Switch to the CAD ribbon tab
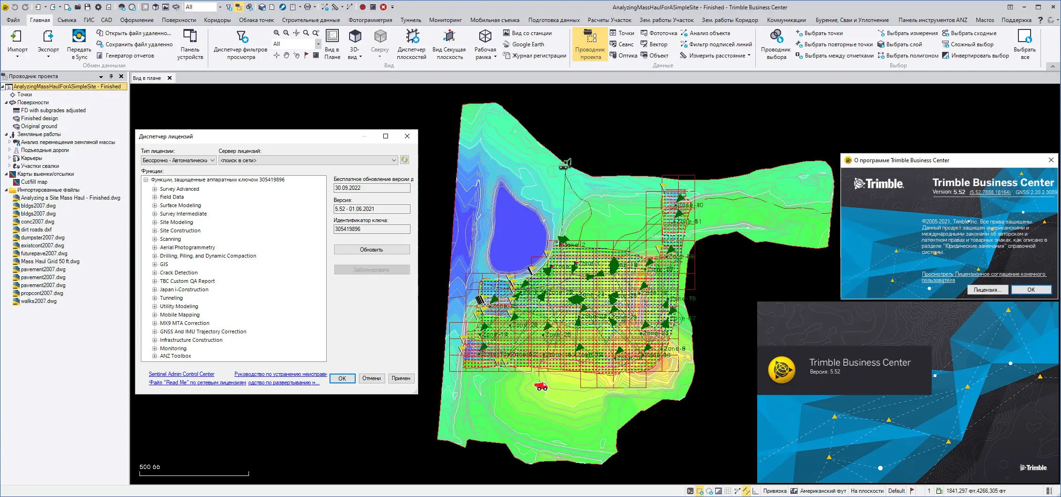Image resolution: width=1061 pixels, height=497 pixels. (x=107, y=20)
